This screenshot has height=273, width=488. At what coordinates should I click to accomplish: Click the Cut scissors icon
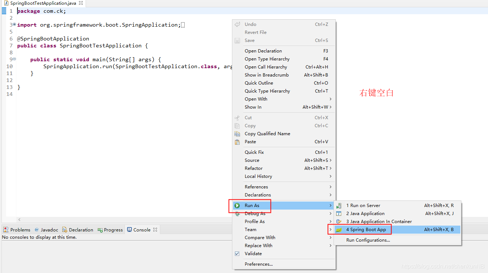pos(237,118)
